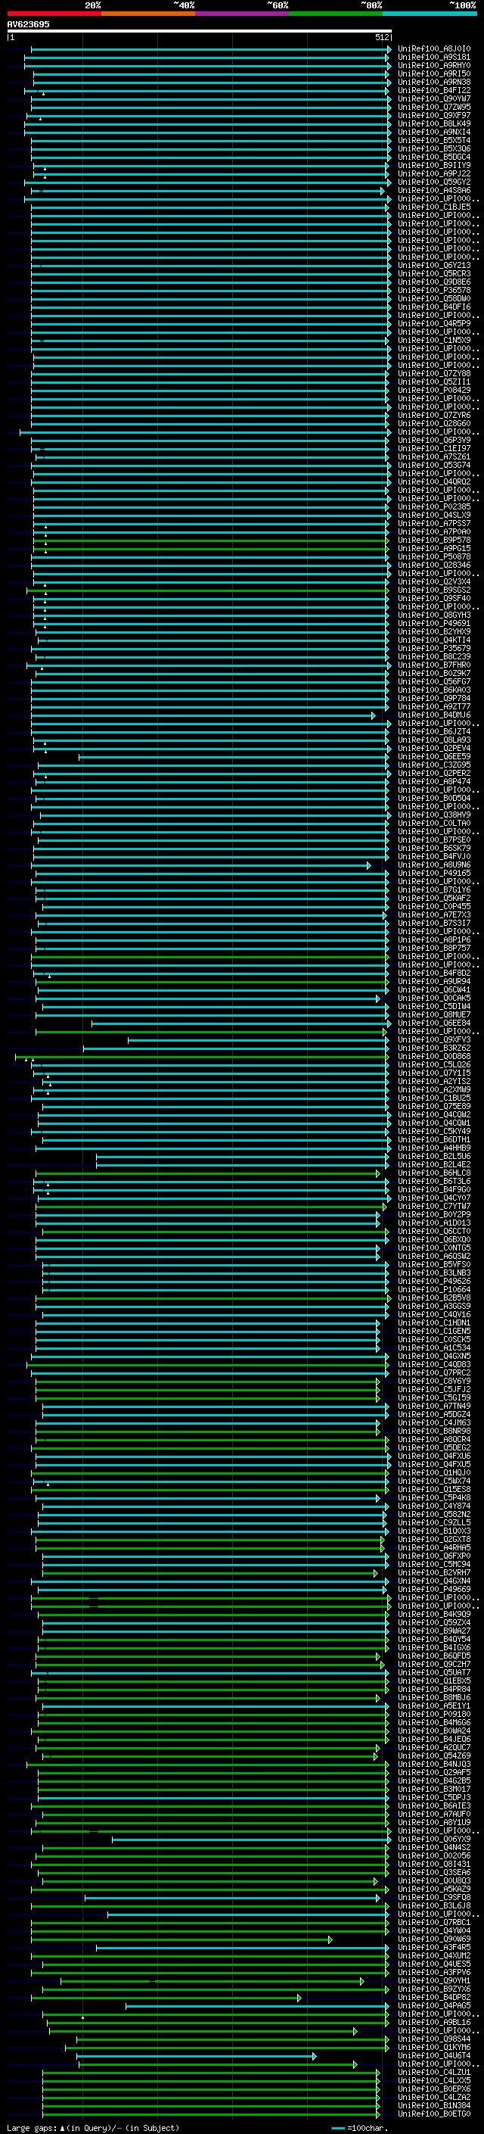This screenshot has width=484, height=2134.
Task: Select hit label UniRef100_A9PJ22
Action: pos(434,173)
